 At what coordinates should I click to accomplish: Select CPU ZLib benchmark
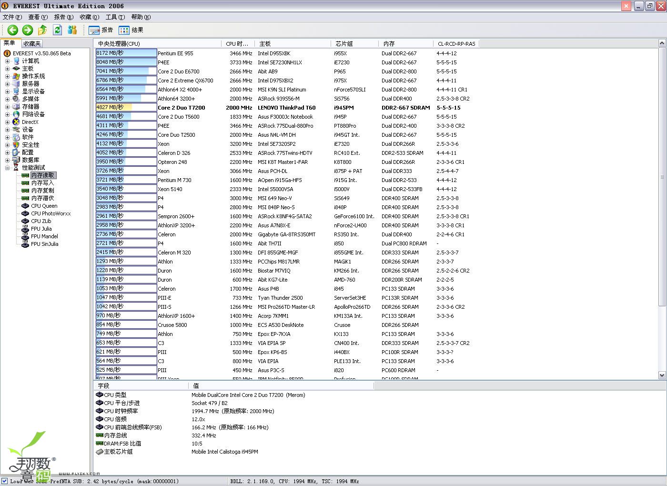[41, 221]
